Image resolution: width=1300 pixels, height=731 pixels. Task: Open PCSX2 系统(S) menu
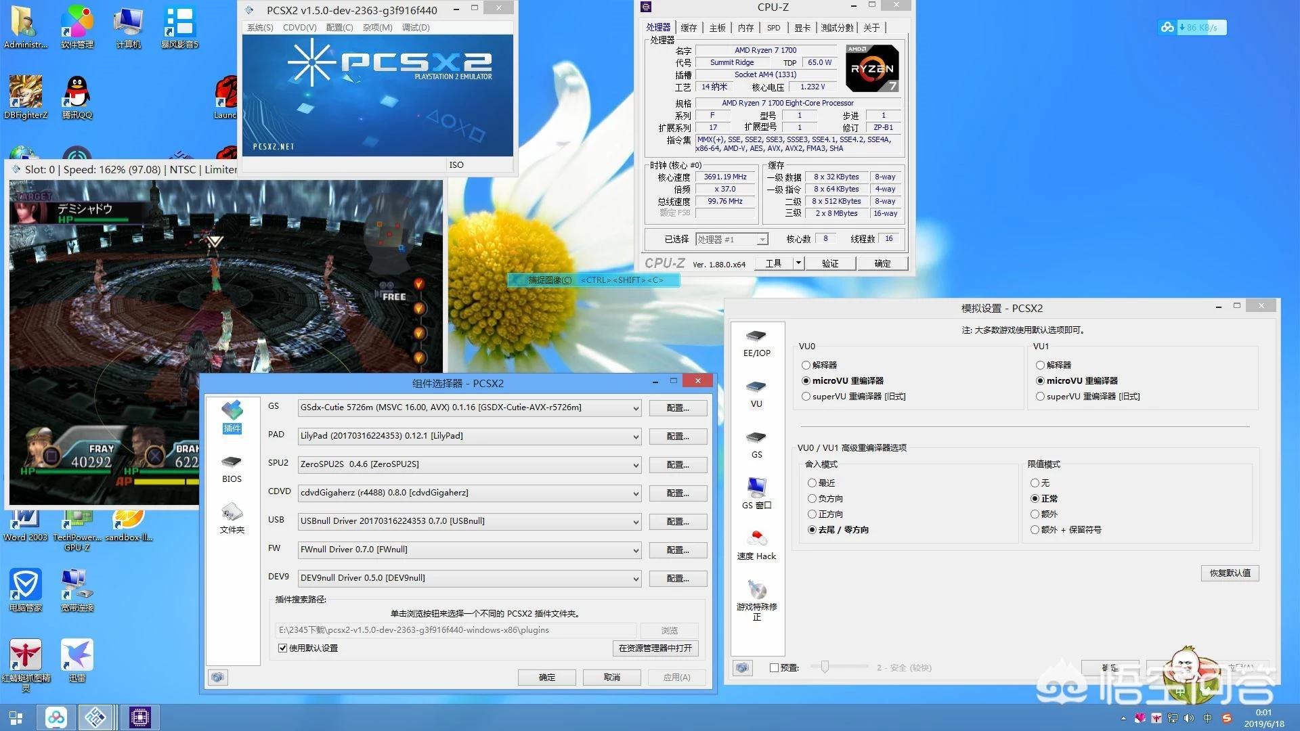tap(260, 28)
